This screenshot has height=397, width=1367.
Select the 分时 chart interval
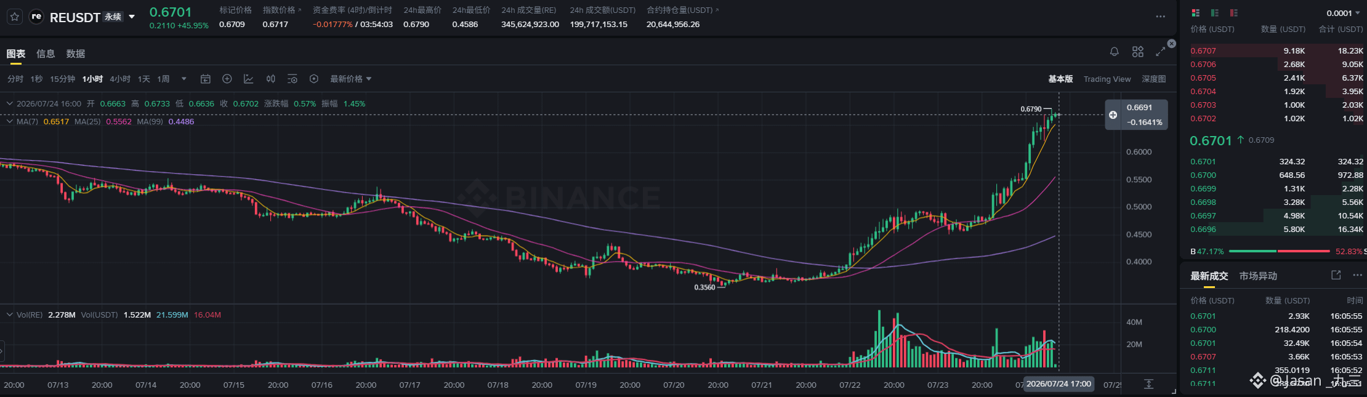15,79
